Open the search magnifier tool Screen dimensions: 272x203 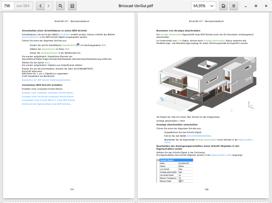point(60,6)
